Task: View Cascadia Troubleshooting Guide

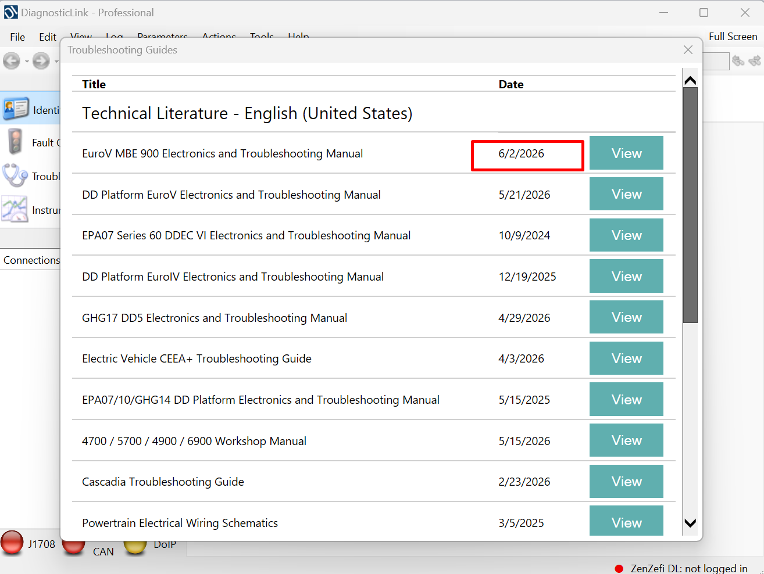Action: click(626, 482)
